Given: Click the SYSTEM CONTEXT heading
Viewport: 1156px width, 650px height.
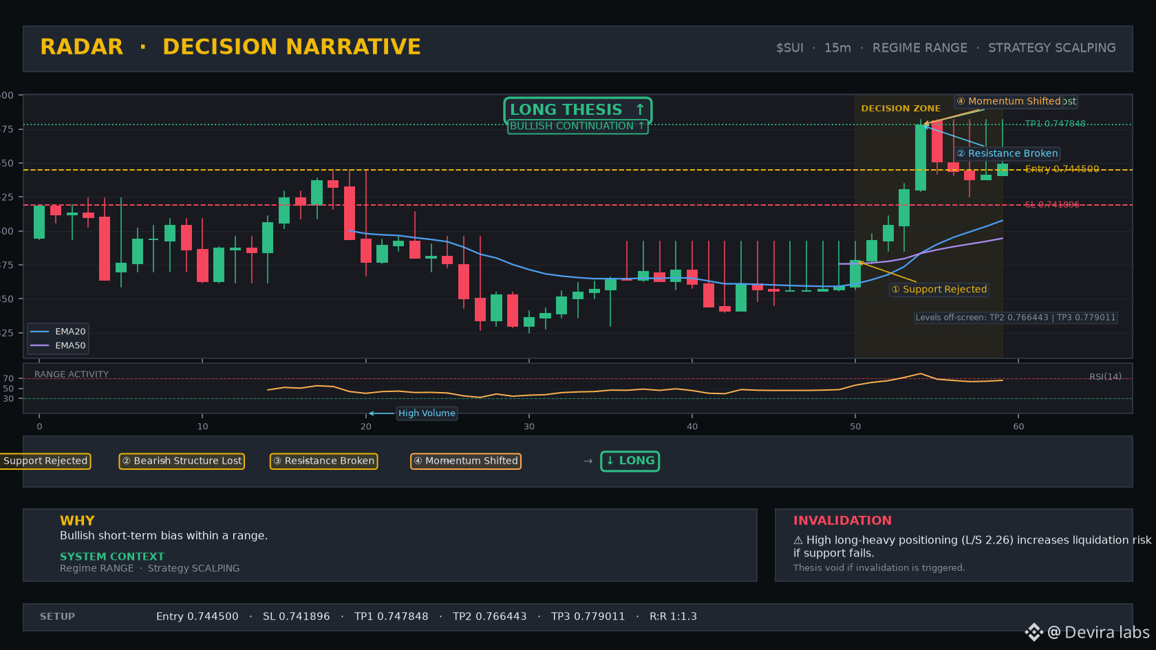Looking at the screenshot, I should 112,556.
